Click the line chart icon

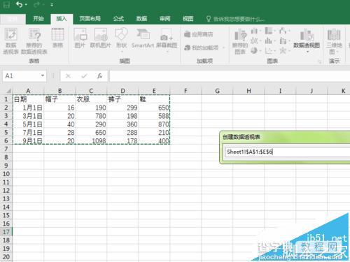pos(254,41)
